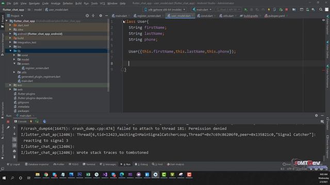The height and width of the screenshot is (185, 330).
Task: Click the red Stop button in top toolbar
Action: click(287, 10)
